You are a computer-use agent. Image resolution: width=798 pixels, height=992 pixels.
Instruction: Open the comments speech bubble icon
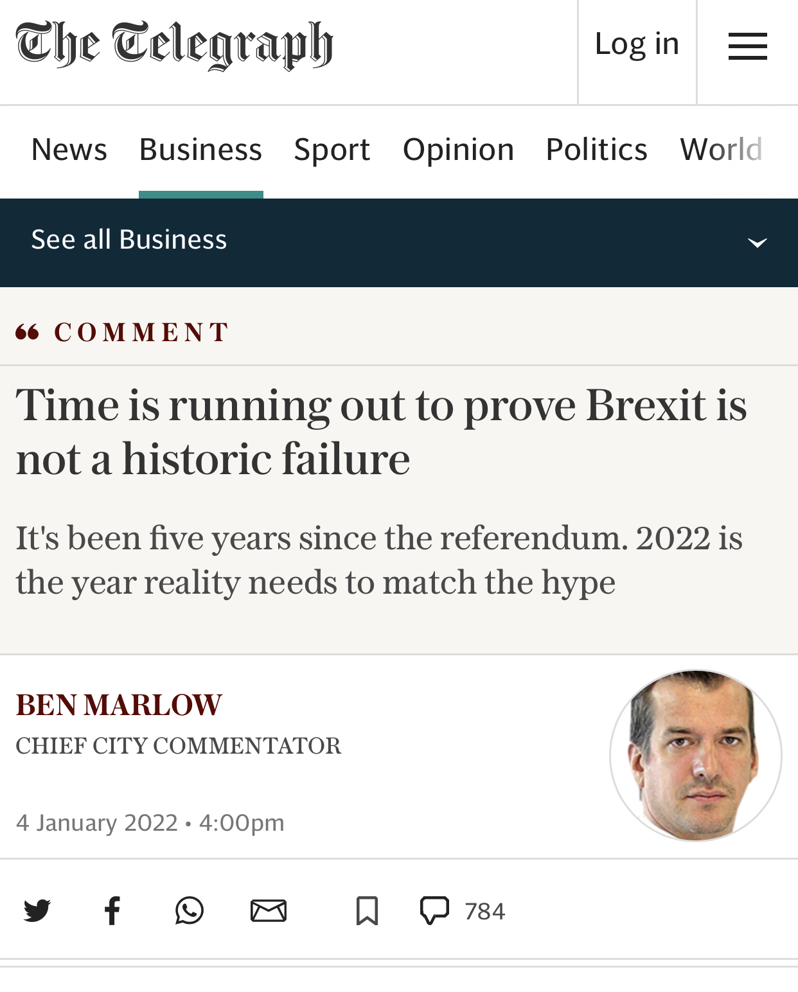(x=435, y=911)
